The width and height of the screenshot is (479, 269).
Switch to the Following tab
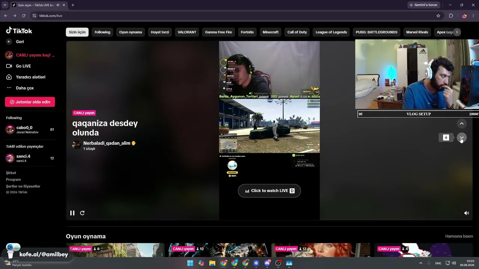[x=103, y=32]
